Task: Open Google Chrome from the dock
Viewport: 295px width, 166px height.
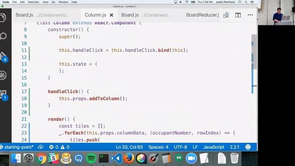Action: click(x=41, y=158)
